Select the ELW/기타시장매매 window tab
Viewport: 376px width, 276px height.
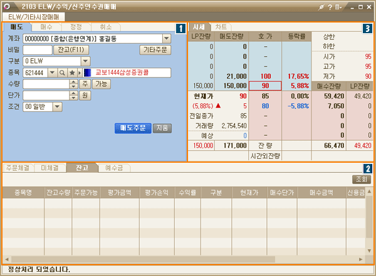click(x=34, y=17)
